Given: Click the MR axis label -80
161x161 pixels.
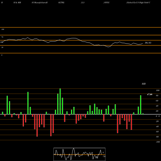Looking at the screenshot, I should coord(157,137).
